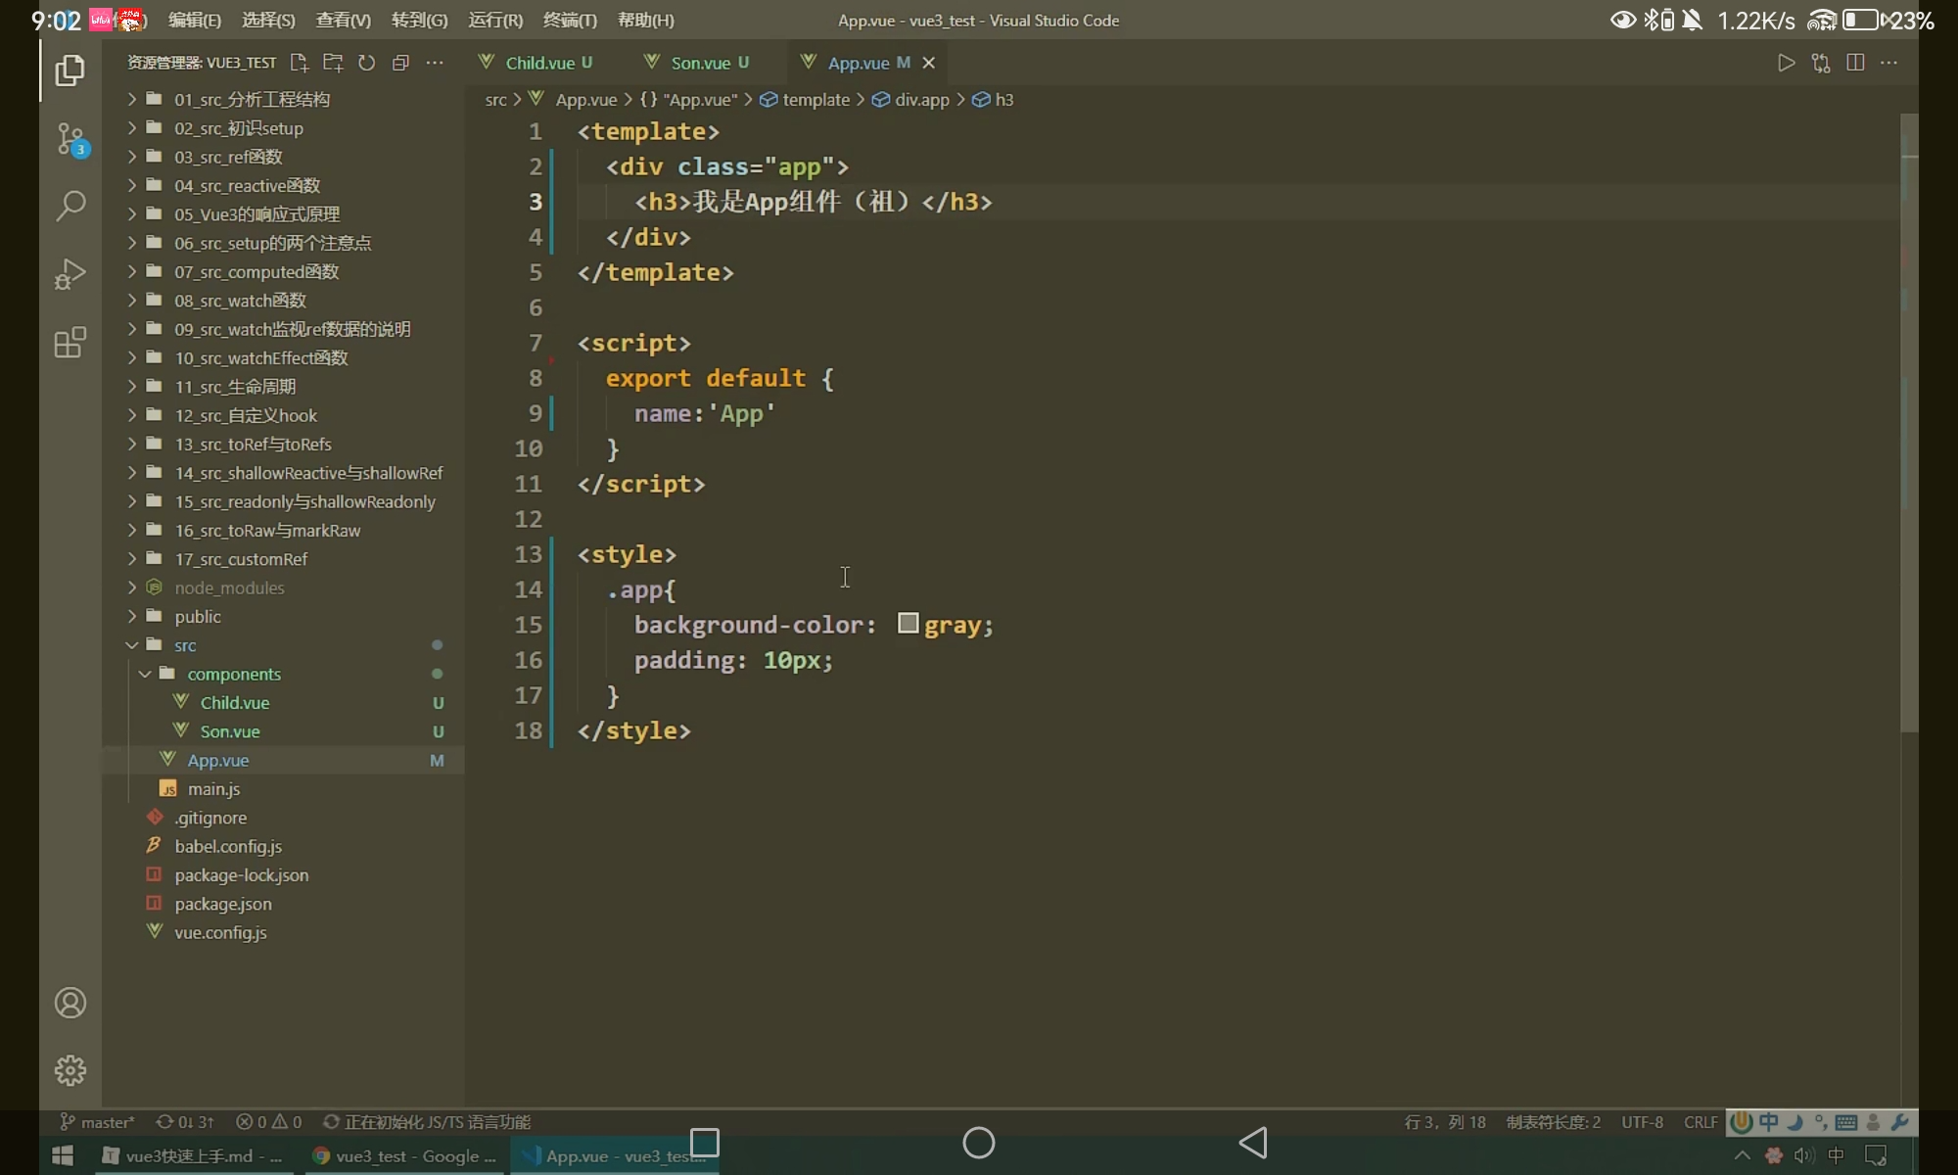This screenshot has height=1175, width=1958.
Task: Toggle the IME Chinese mode indicator
Action: pyautogui.click(x=1768, y=1122)
